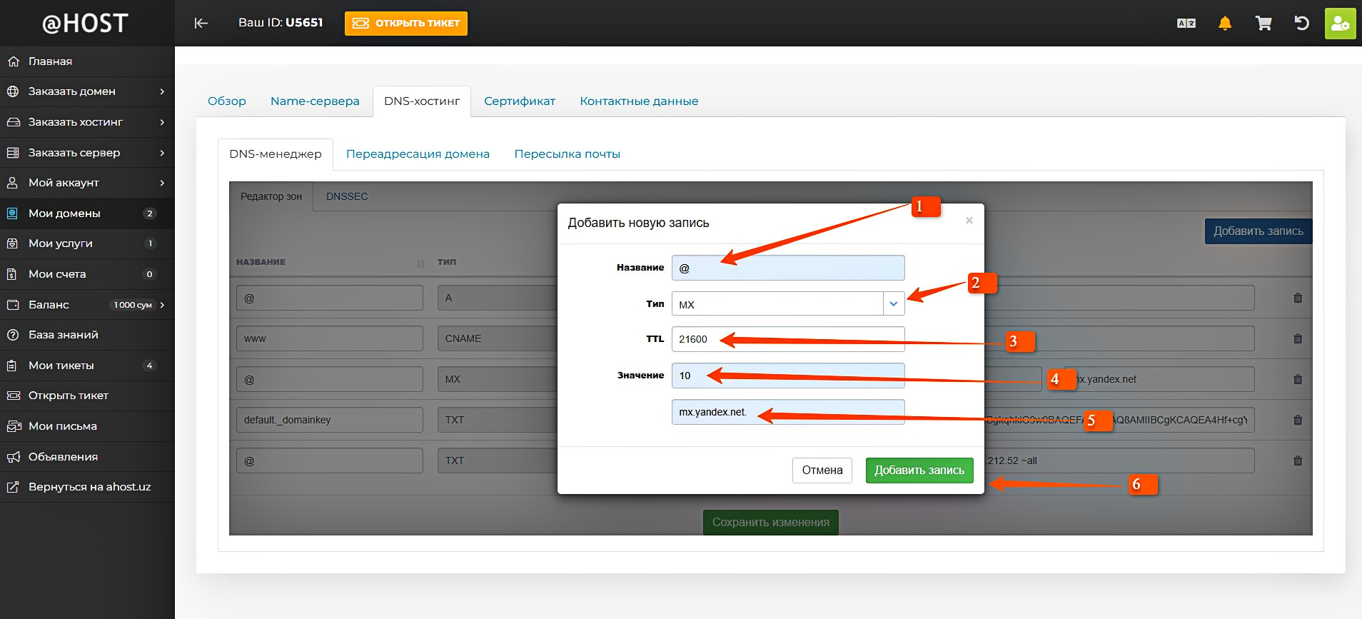Delete the CNAME record with trash icon
The image size is (1362, 619).
(x=1298, y=338)
